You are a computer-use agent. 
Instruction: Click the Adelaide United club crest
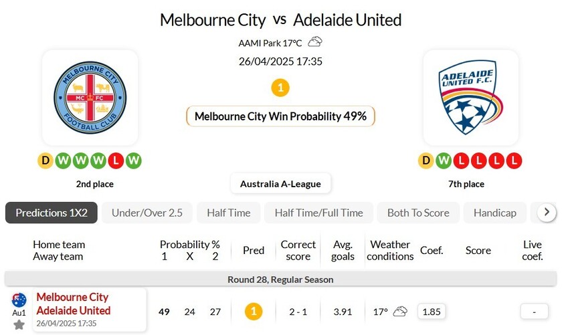470,98
